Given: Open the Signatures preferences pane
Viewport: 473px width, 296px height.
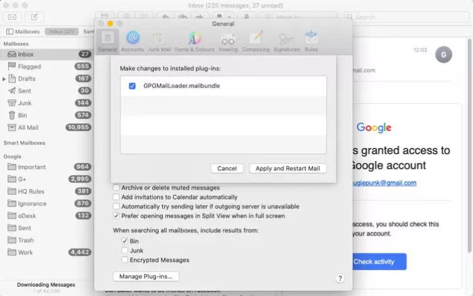Looking at the screenshot, I should (x=286, y=41).
